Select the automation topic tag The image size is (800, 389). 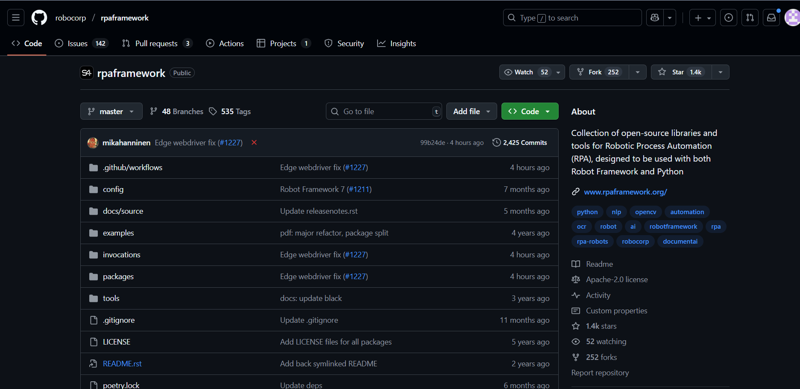click(687, 212)
